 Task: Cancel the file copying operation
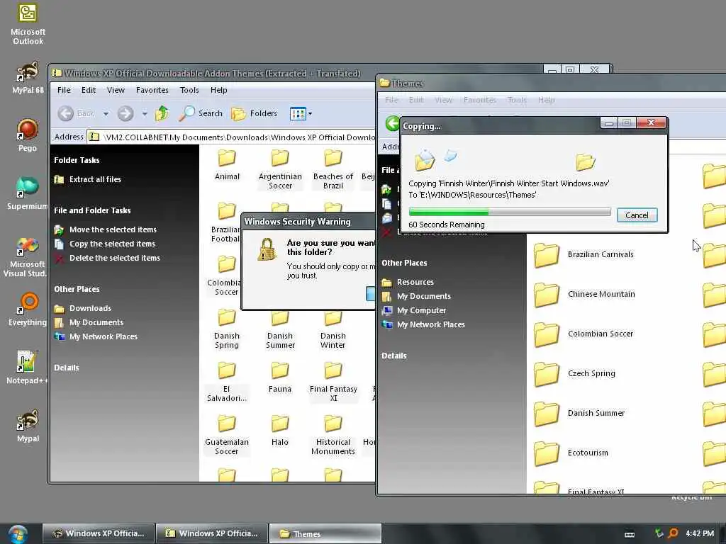637,215
